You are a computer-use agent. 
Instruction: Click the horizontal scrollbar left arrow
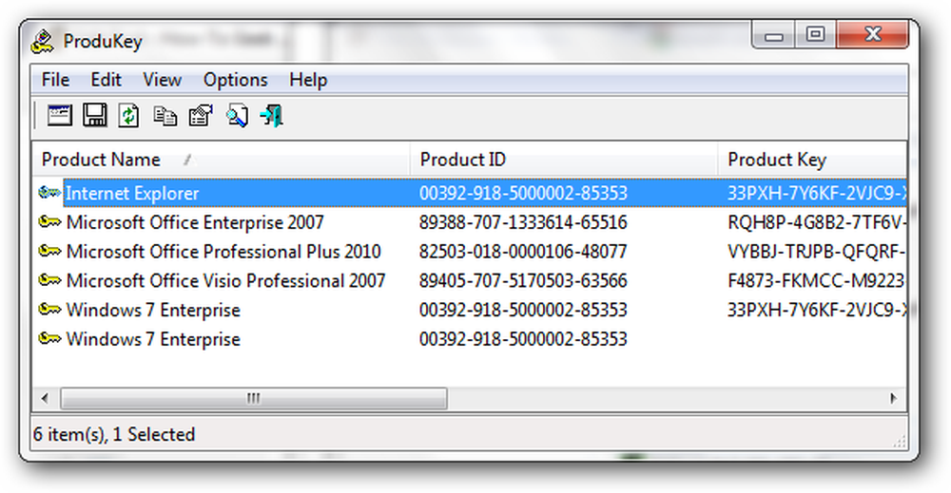click(45, 399)
